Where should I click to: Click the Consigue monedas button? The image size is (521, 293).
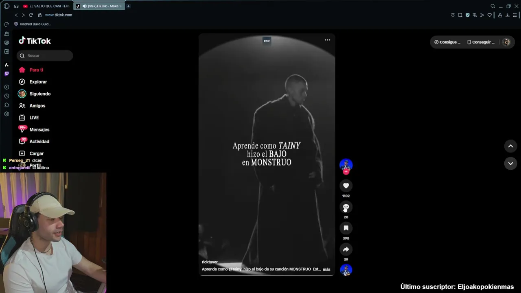coord(447,42)
